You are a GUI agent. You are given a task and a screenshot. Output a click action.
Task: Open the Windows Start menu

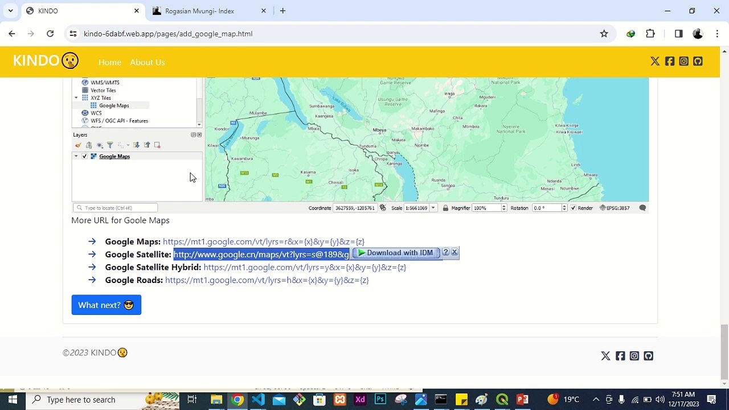(13, 399)
